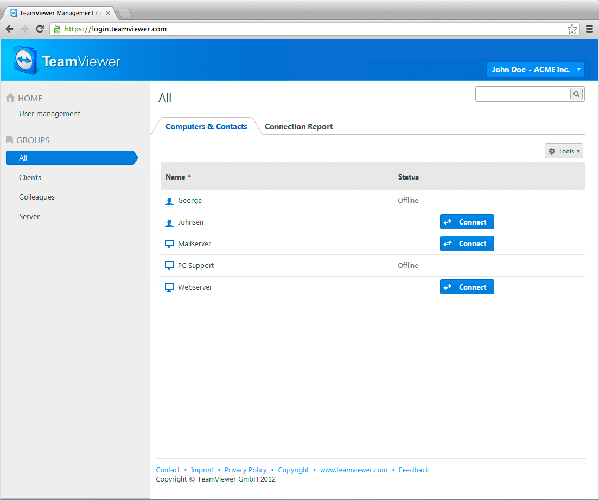Switch to Connection Report tab
Viewport: 599px width, 500px height.
click(299, 126)
